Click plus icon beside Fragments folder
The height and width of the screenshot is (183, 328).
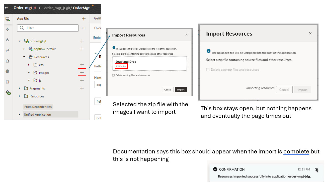click(82, 88)
